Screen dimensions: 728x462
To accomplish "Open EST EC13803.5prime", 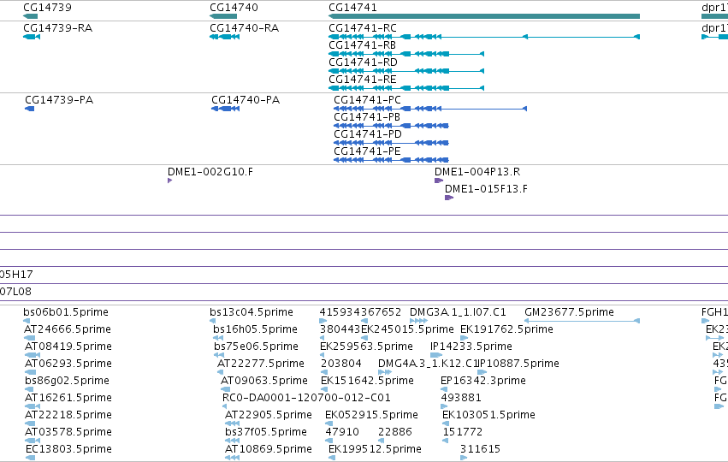I will (x=68, y=449).
